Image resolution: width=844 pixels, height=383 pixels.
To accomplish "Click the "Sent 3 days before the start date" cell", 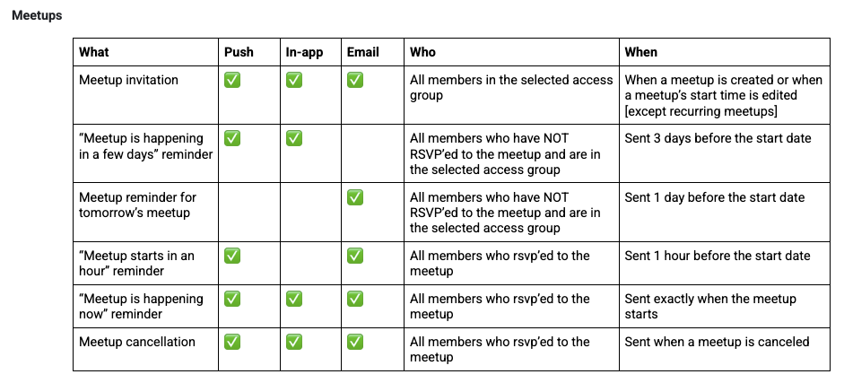I will point(718,138).
